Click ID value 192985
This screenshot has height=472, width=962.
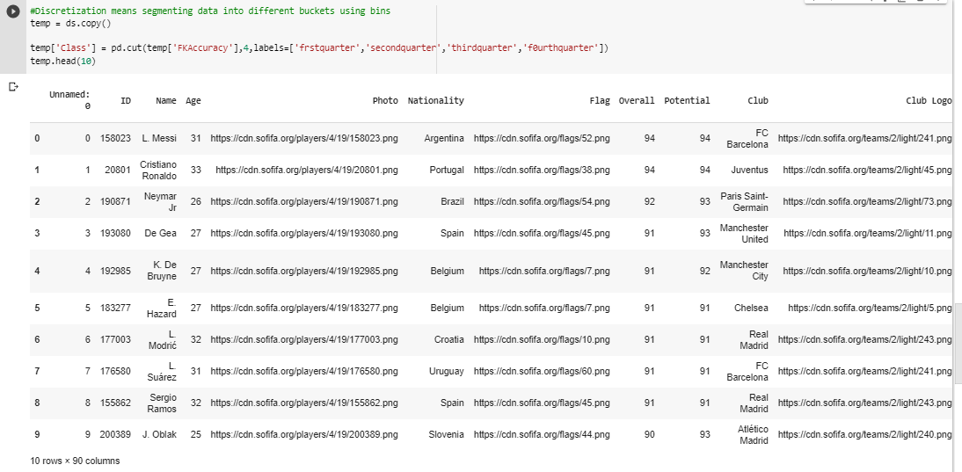click(116, 271)
